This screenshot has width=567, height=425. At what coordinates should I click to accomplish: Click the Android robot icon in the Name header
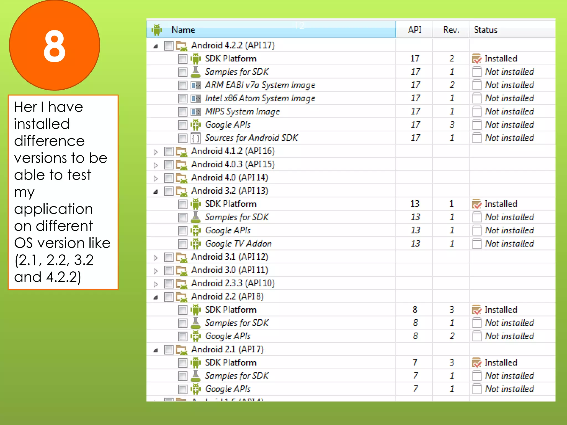point(157,30)
